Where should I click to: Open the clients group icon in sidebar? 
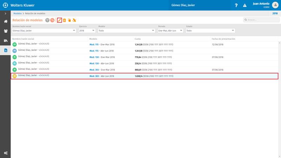(x=6, y=31)
